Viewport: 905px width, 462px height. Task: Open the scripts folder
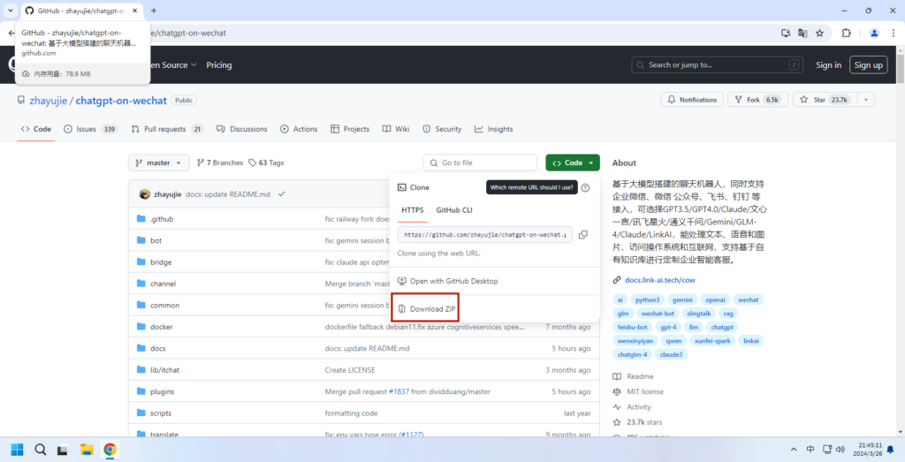pos(161,413)
